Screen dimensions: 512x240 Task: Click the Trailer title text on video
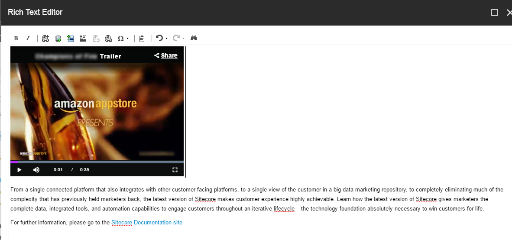click(x=111, y=56)
